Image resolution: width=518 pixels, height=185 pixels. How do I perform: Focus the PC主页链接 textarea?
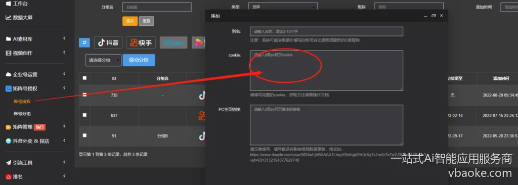[326, 125]
